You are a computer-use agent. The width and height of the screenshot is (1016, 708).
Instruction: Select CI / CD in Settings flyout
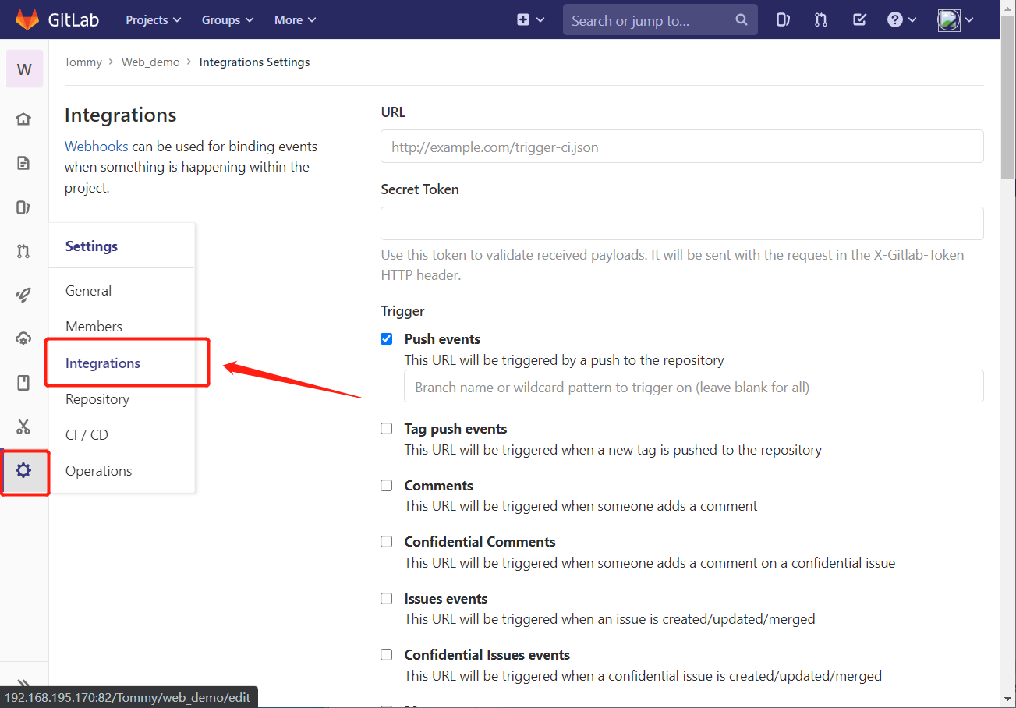coord(87,435)
